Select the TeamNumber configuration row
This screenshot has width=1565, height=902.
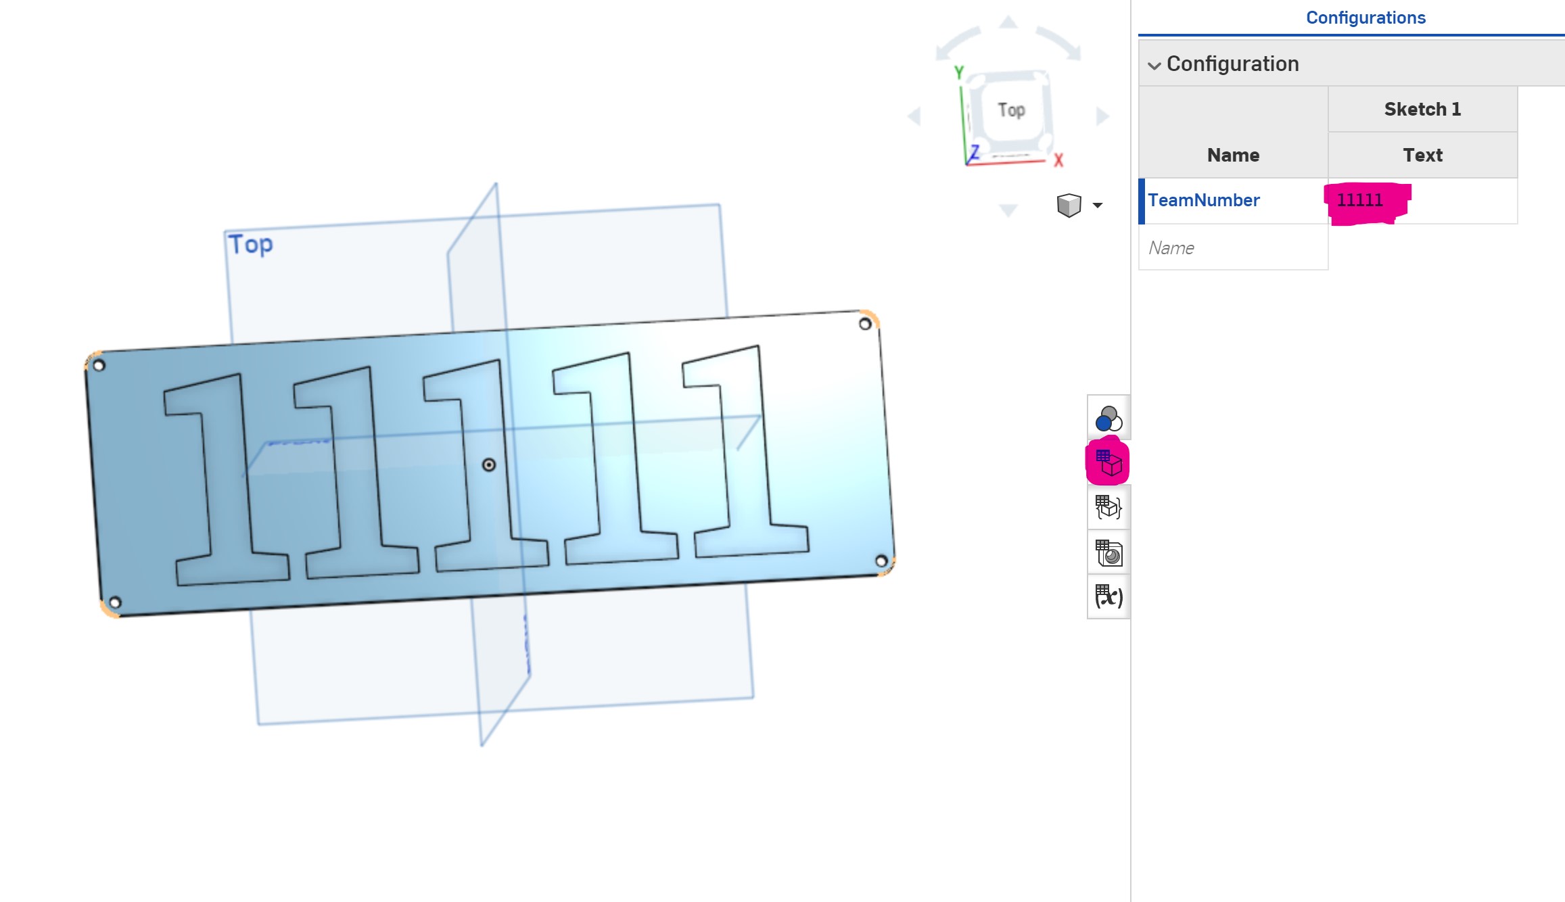point(1204,200)
